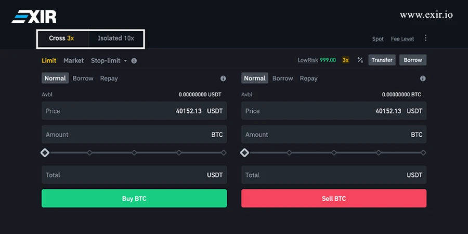Screen dimensions: 468x234
Task: Click the green Buy BTC button
Action: tap(134, 198)
